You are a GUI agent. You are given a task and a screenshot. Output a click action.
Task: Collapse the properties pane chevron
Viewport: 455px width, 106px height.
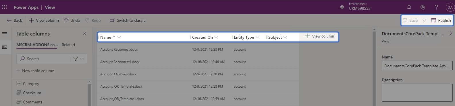[x=450, y=34]
